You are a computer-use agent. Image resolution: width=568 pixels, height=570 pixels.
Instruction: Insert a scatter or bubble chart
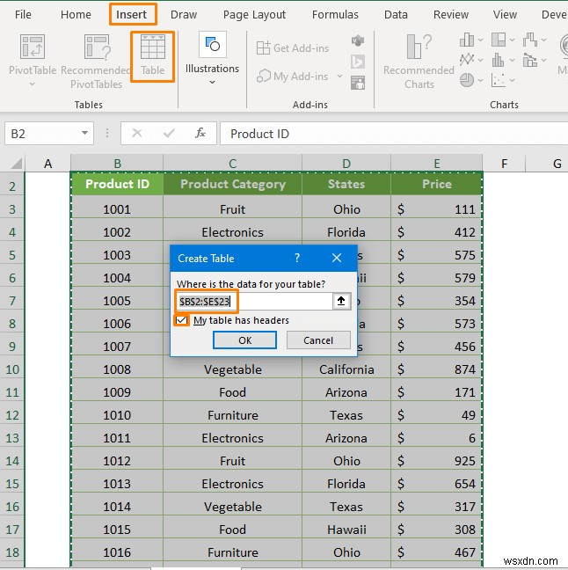pyautogui.click(x=499, y=80)
